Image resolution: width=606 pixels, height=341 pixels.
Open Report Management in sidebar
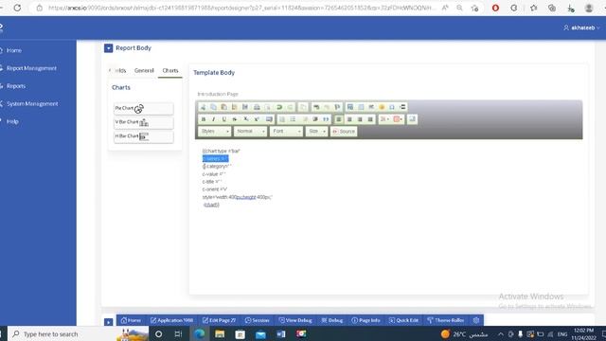[x=31, y=68]
